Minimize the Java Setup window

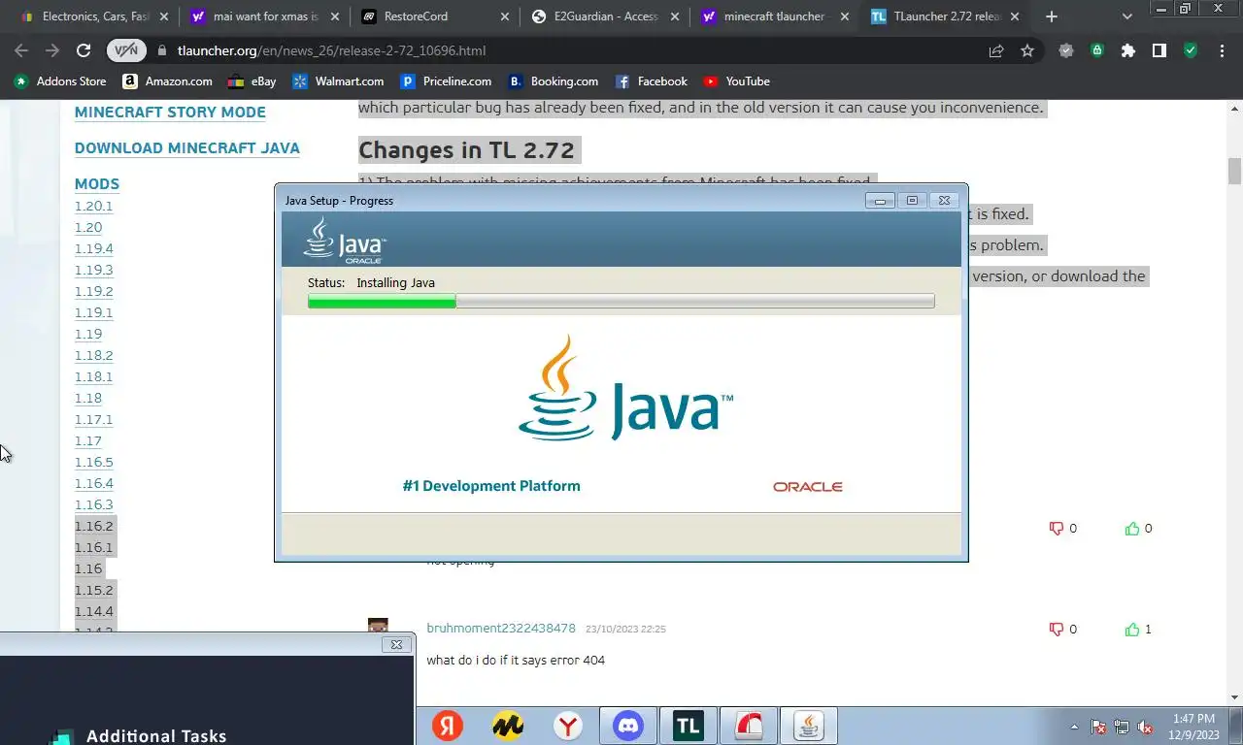pos(880,201)
